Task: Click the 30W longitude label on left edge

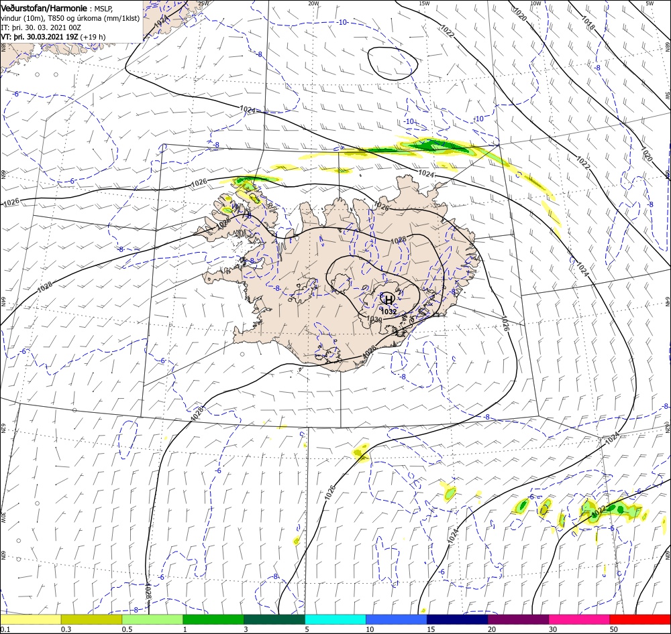Action: [3, 518]
